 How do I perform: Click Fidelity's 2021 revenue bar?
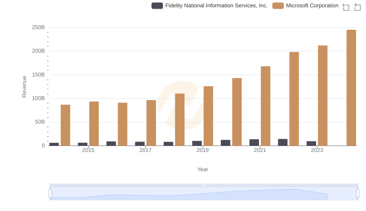254,142
